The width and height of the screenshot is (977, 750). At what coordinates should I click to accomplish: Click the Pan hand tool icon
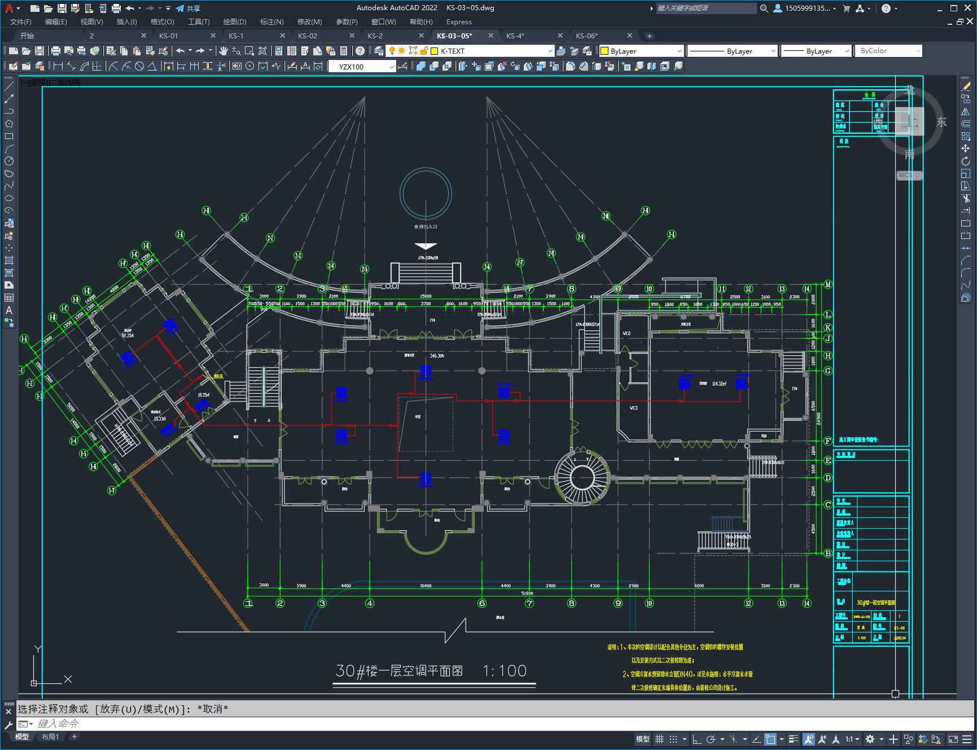point(224,51)
